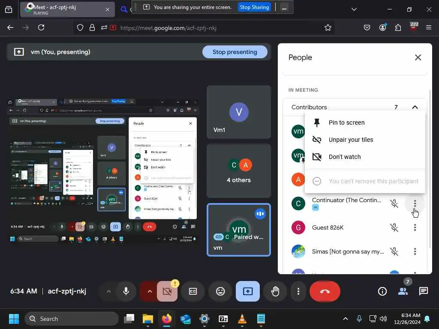Toggle closed captions

click(x=193, y=291)
